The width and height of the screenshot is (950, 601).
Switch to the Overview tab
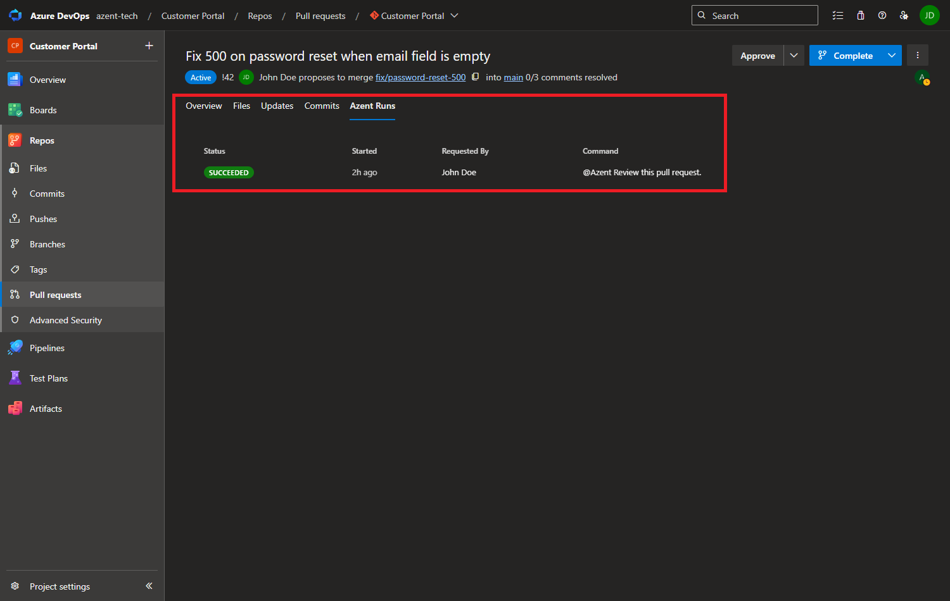(x=204, y=106)
